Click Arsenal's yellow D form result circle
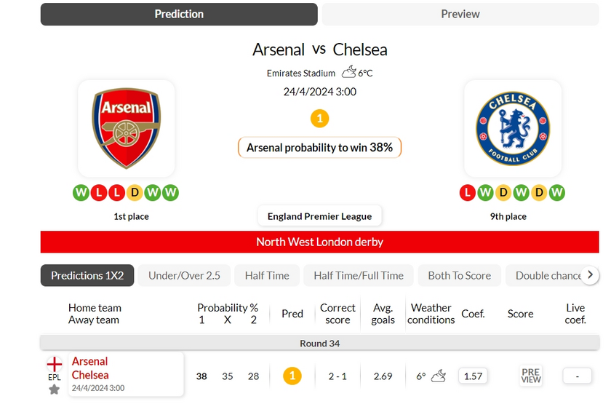The image size is (611, 404). click(x=135, y=193)
